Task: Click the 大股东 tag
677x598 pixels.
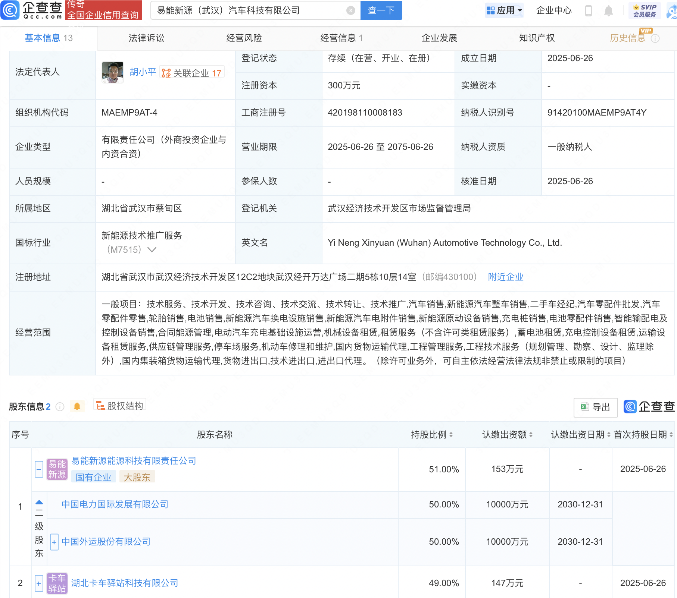Action: (137, 477)
